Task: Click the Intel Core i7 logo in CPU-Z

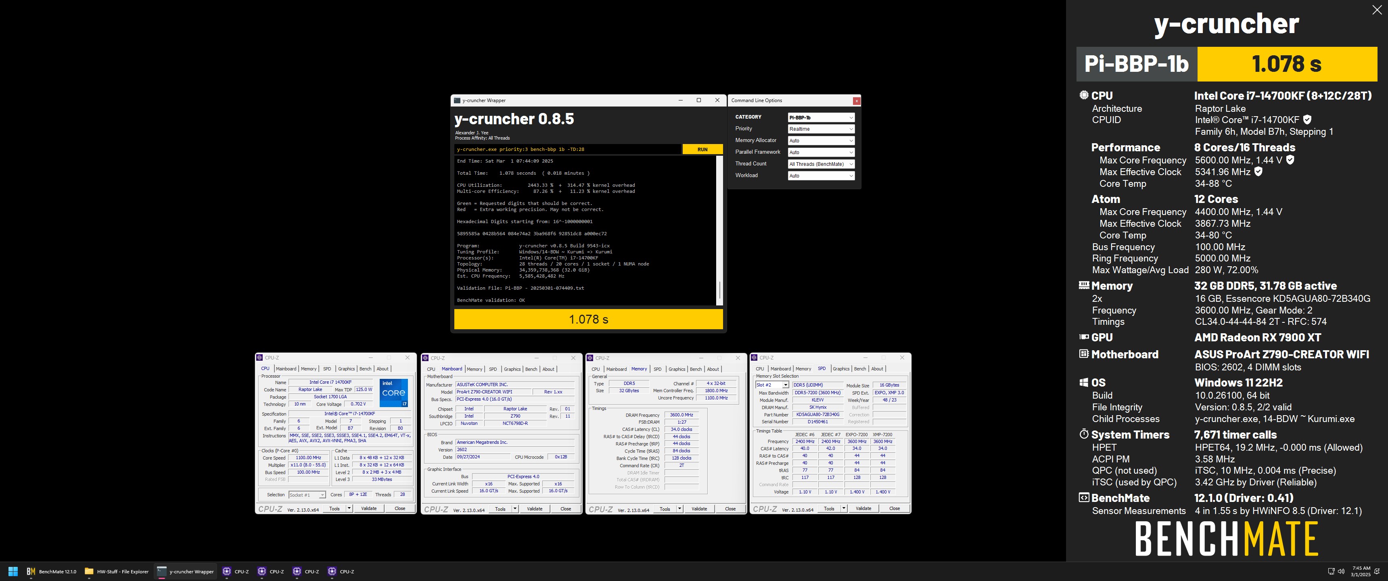Action: coord(393,392)
